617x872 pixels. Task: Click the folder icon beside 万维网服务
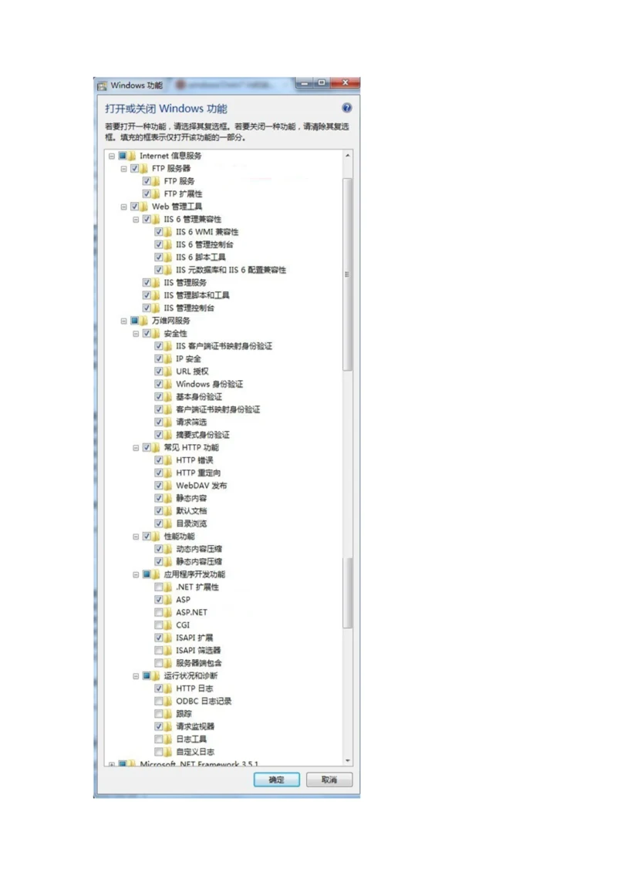tap(144, 320)
